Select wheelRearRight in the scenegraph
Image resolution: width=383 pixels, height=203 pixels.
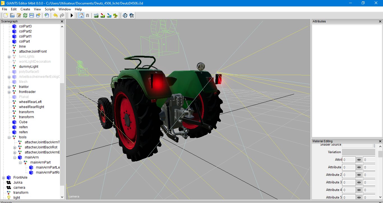coord(31,107)
